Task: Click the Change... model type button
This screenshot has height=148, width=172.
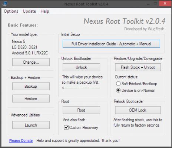Action: [x=31, y=62]
